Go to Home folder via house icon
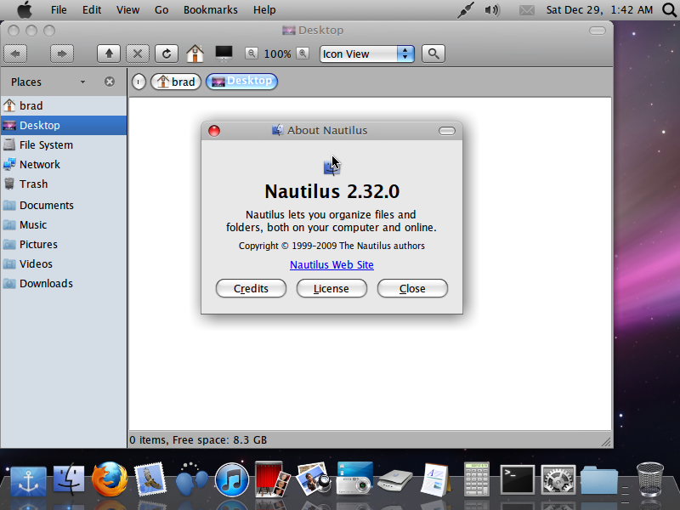The image size is (680, 510). tap(195, 54)
